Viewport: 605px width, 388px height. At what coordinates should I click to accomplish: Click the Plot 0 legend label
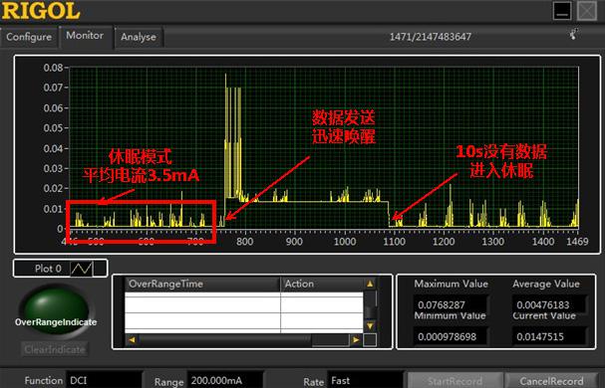[x=48, y=269]
